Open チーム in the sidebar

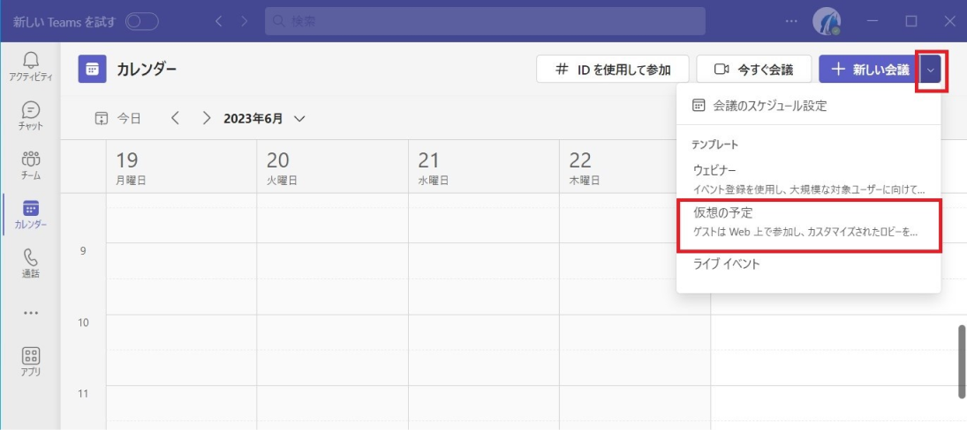30,166
